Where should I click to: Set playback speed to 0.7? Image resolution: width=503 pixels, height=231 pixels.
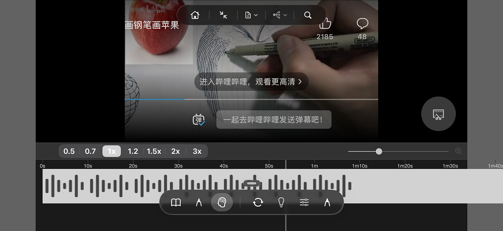[x=90, y=151]
